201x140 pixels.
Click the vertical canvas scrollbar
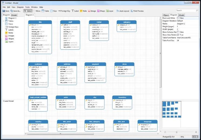pos(160,53)
